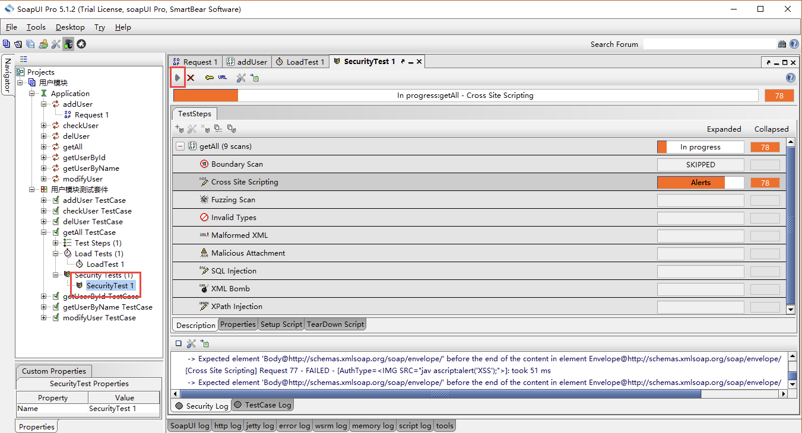This screenshot has height=433, width=802.
Task: Click the search binoculars icon near Search Forum
Action: [782, 44]
